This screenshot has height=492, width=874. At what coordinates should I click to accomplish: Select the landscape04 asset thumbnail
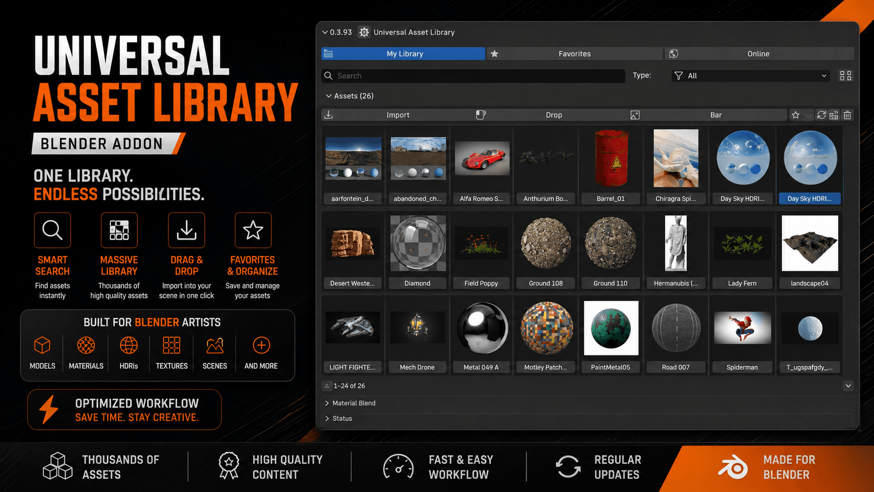(810, 243)
